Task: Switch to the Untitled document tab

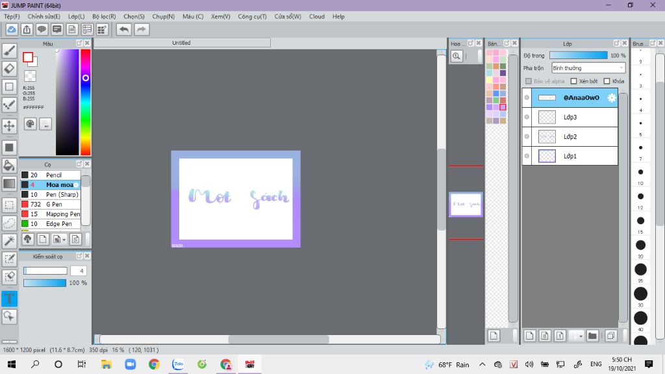Action: tap(182, 43)
